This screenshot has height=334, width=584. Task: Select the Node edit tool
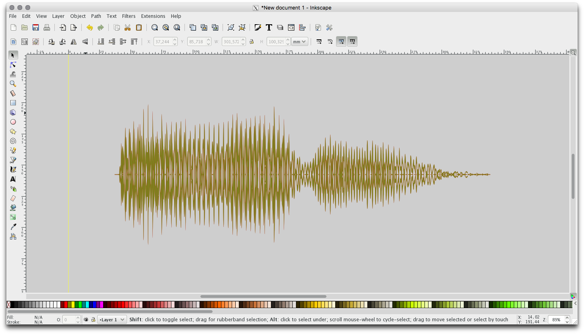pos(13,65)
